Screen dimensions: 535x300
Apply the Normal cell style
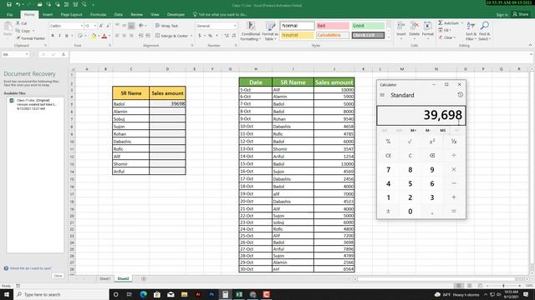click(298, 26)
